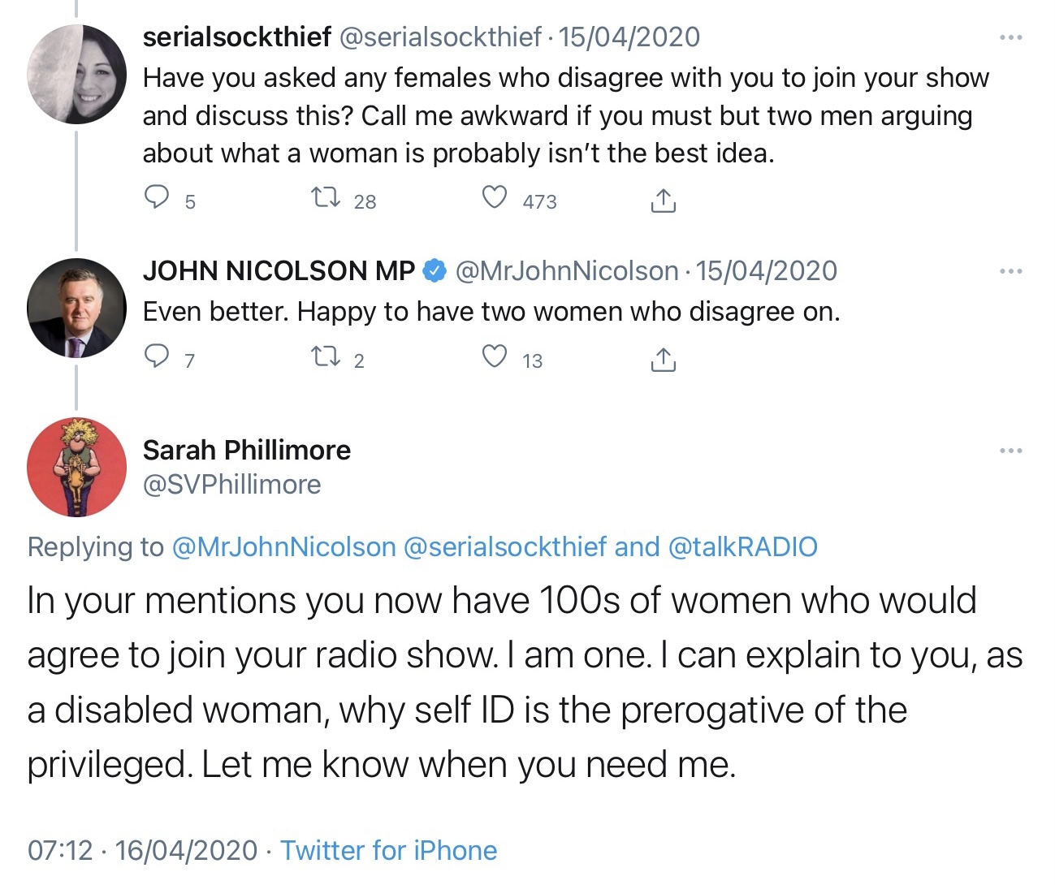This screenshot has height=885, width=1055.
Task: Retweet serialsockthief's tweet
Action: [x=326, y=198]
